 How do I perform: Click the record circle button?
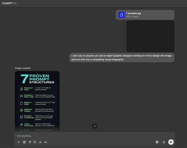click(157, 142)
